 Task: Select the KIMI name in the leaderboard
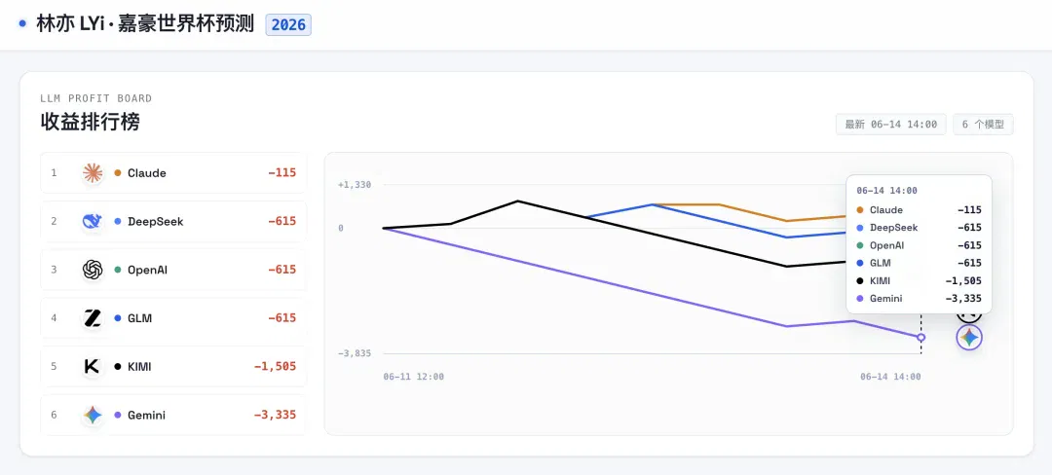(139, 366)
